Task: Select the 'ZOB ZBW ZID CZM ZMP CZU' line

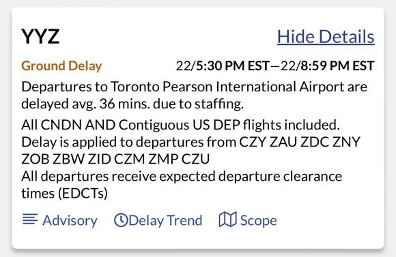Action: 115,159
